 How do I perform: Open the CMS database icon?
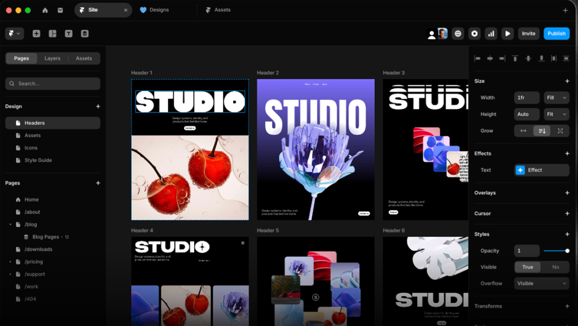85,34
